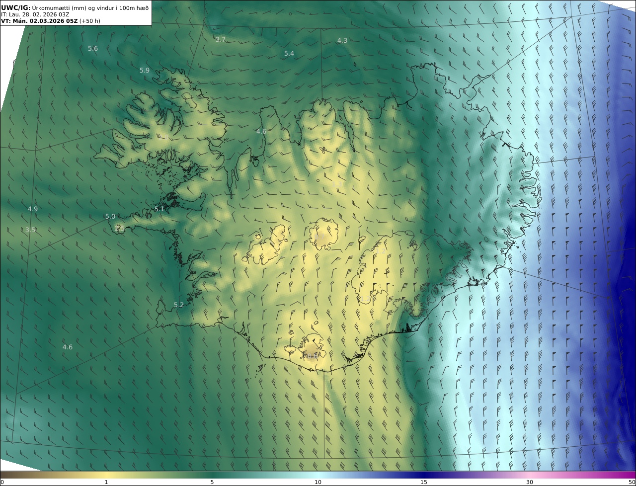Click the 'VT: Mán. 02.03.2026 05Z' line
This screenshot has height=486, width=636.
coord(39,21)
